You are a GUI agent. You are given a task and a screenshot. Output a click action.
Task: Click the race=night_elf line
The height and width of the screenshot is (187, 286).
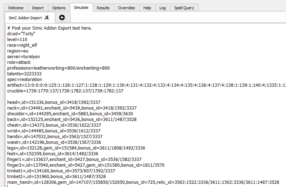(x=22, y=45)
